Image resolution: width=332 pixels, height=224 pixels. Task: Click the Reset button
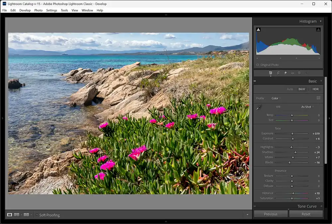[x=305, y=214]
